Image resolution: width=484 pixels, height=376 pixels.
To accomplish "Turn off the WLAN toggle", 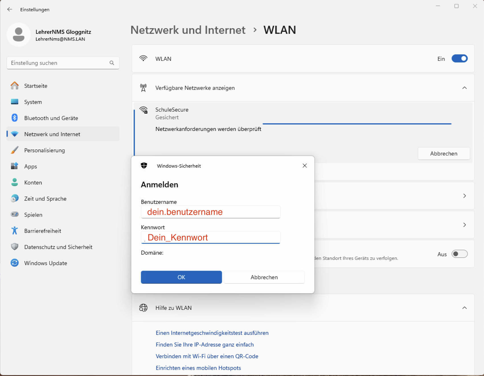I will coord(459,59).
